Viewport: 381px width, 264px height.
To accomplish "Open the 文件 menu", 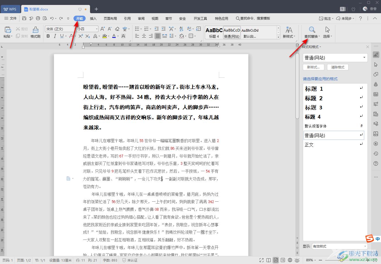I will [11, 18].
